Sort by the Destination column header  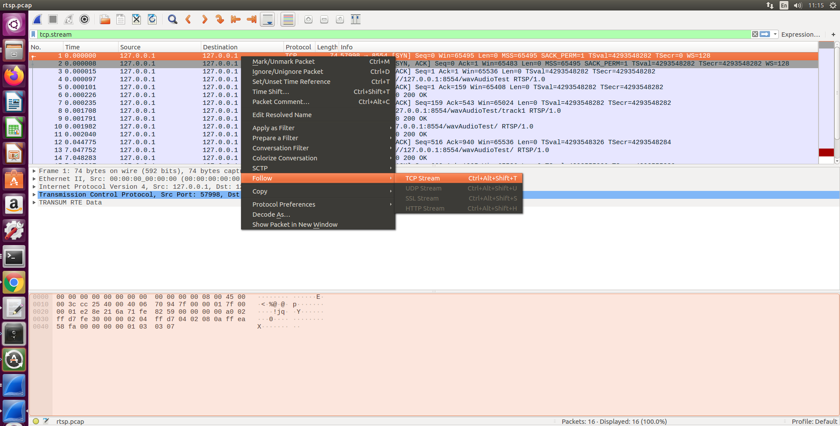[242, 47]
